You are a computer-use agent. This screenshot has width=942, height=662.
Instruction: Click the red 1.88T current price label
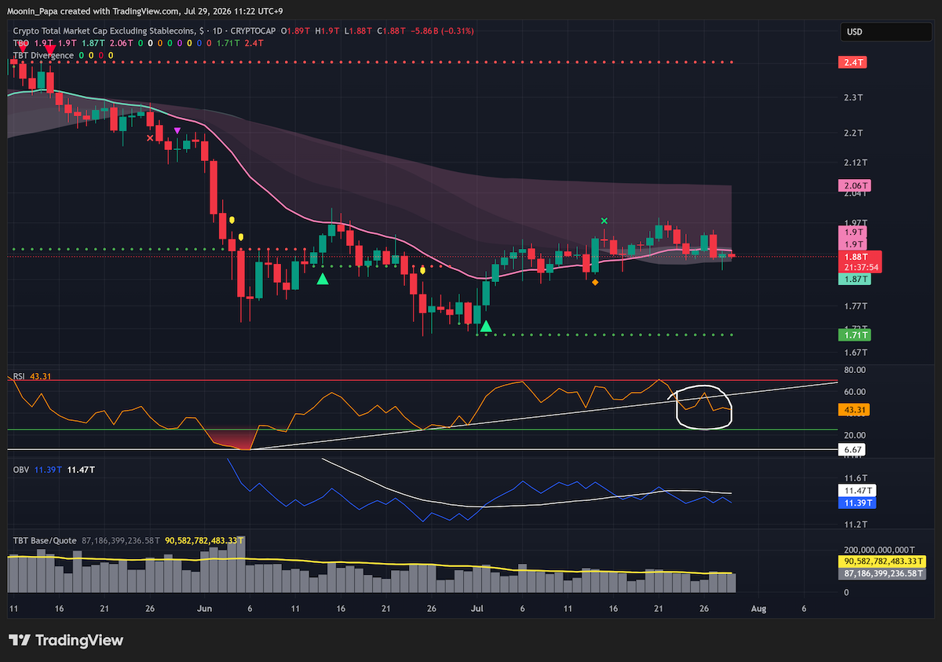(860, 257)
